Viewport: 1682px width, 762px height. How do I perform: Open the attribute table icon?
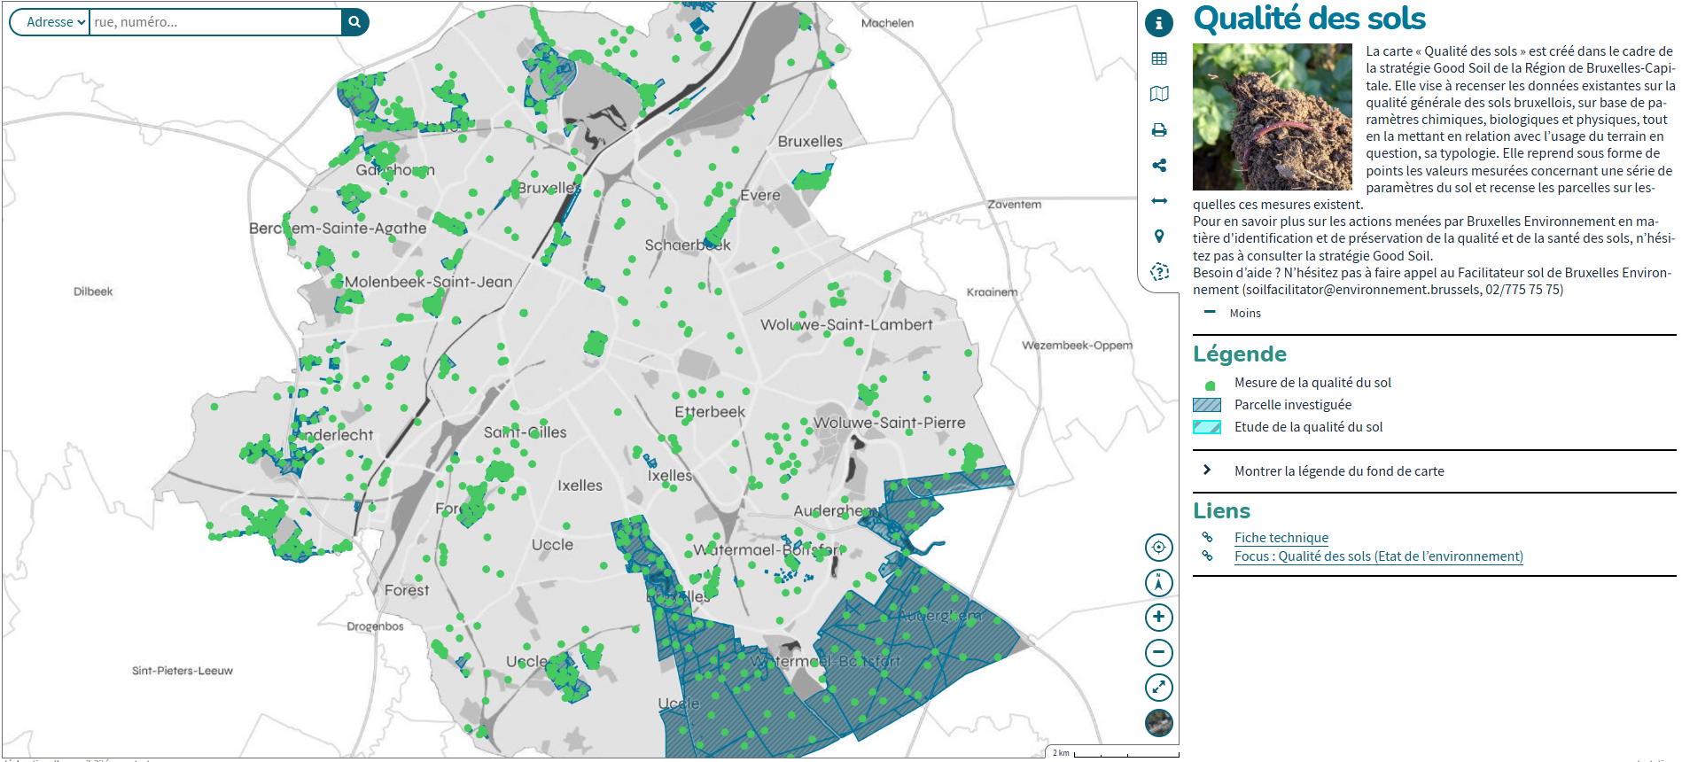coord(1158,58)
